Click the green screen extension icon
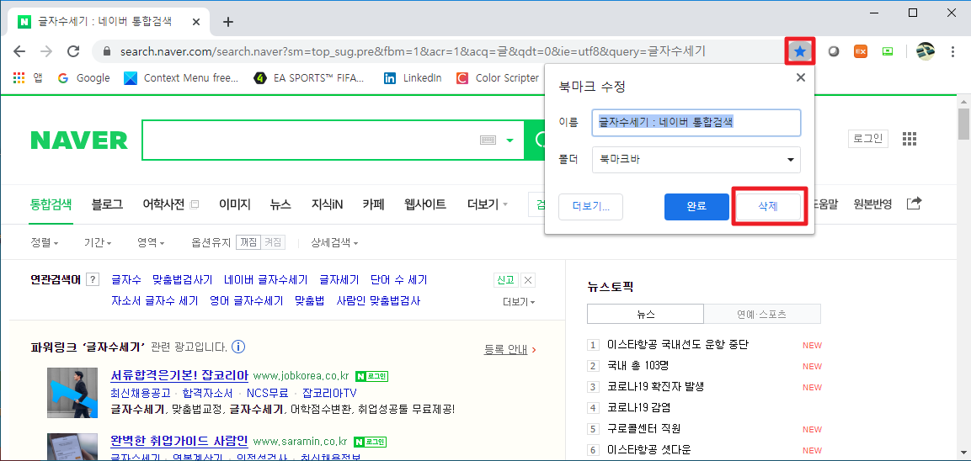This screenshot has height=461, width=971. coord(888,51)
